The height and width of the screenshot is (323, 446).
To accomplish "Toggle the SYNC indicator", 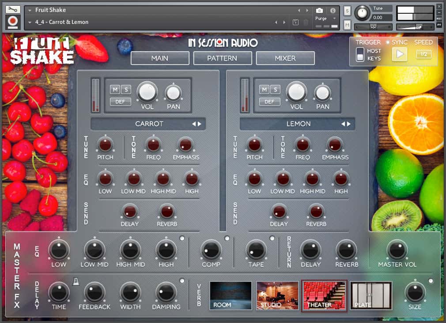I will [388, 42].
